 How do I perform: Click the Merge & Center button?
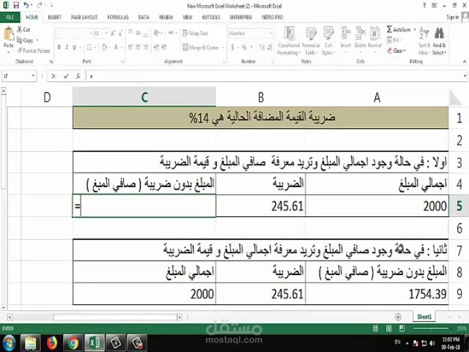[x=200, y=47]
